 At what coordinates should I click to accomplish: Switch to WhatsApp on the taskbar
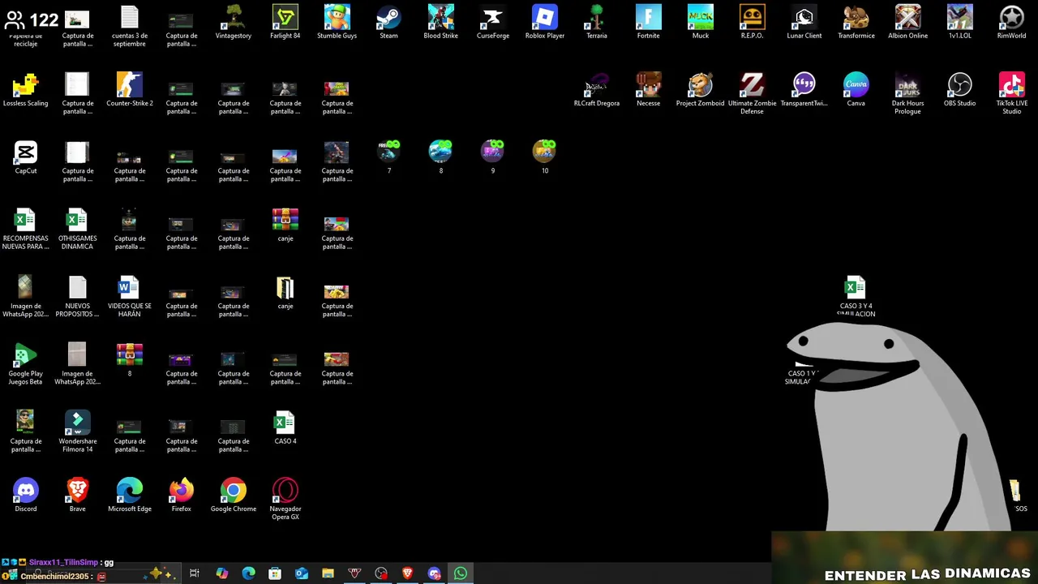461,573
